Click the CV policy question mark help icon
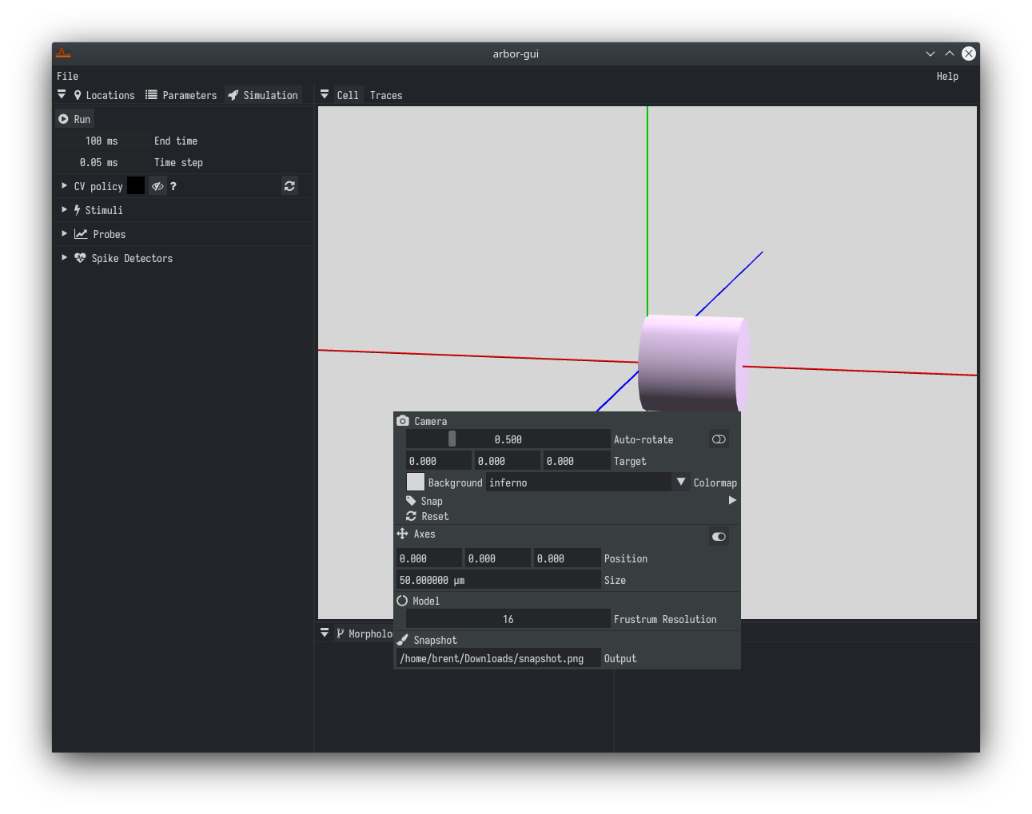Image resolution: width=1032 pixels, height=814 pixels. (x=173, y=186)
